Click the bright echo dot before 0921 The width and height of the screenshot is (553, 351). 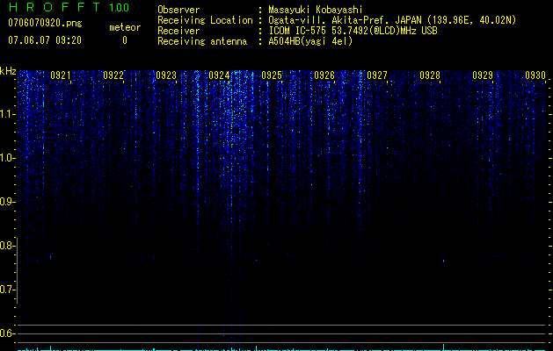(x=50, y=257)
